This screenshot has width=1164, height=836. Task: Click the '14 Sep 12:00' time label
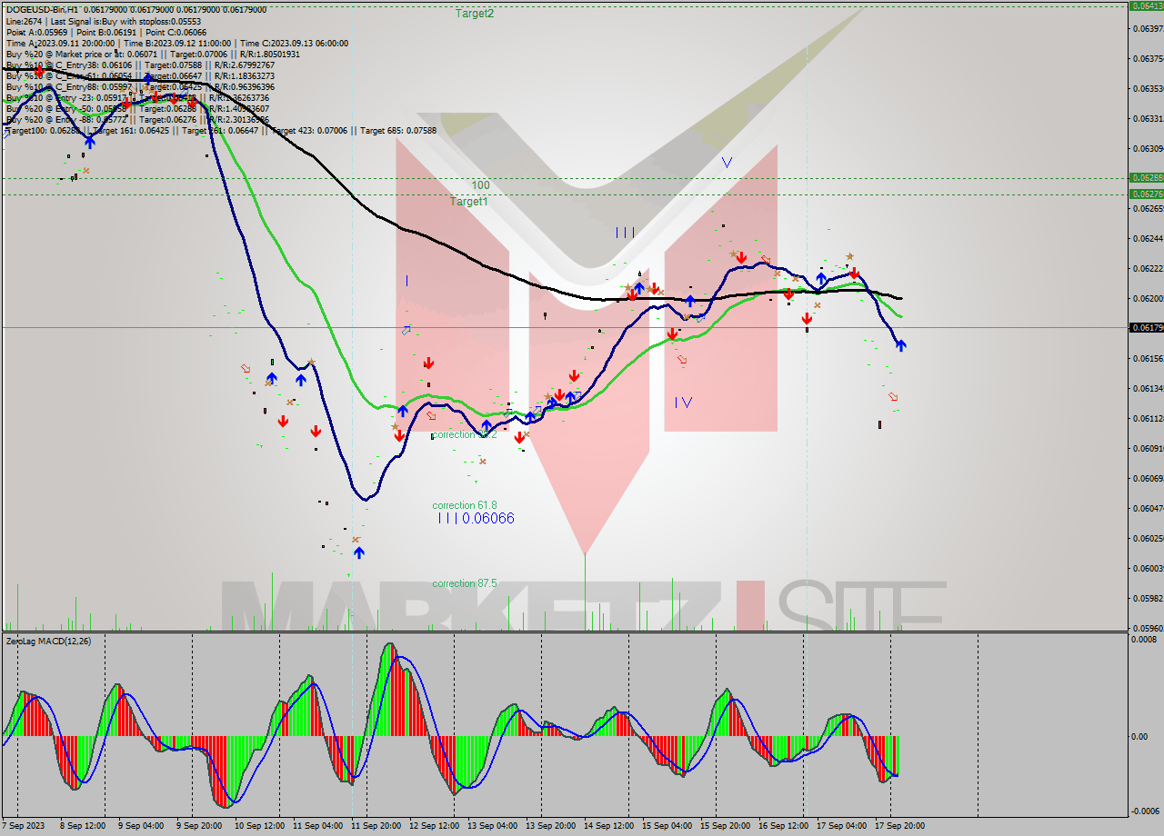608,826
